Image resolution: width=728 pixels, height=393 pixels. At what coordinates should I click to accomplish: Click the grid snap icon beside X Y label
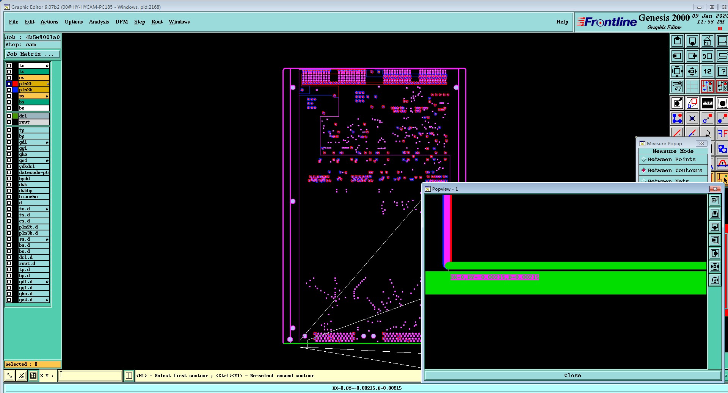pyautogui.click(x=34, y=376)
